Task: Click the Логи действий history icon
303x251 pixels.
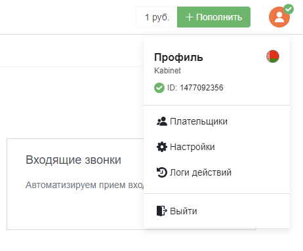Action: [162, 172]
